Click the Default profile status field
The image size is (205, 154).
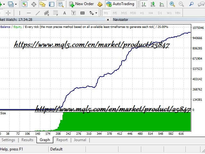(x=56, y=149)
